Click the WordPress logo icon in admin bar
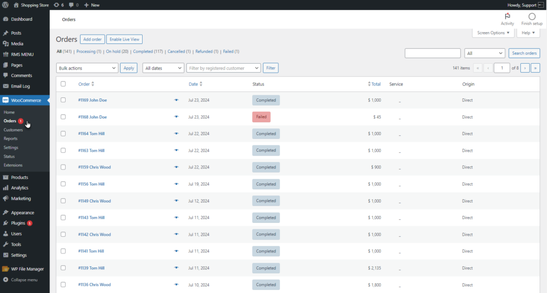The width and height of the screenshot is (547, 293). click(5, 5)
